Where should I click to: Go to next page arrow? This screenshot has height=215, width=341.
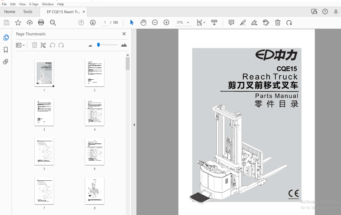(x=93, y=23)
